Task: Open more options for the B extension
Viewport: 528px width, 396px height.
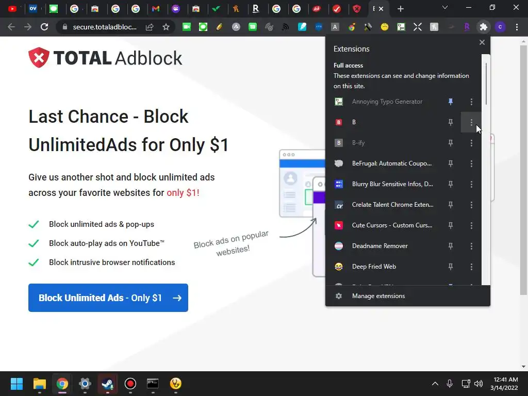Action: click(x=471, y=122)
